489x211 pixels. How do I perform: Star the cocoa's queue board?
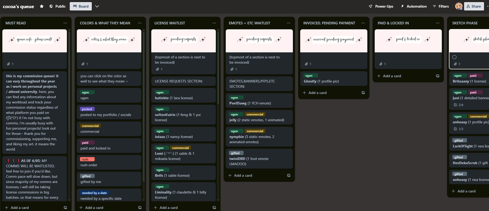(x=41, y=6)
